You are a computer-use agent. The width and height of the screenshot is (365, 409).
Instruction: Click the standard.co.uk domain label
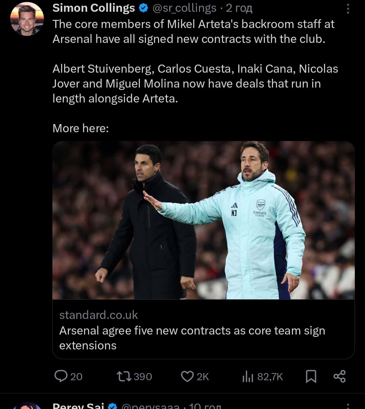pos(98,315)
